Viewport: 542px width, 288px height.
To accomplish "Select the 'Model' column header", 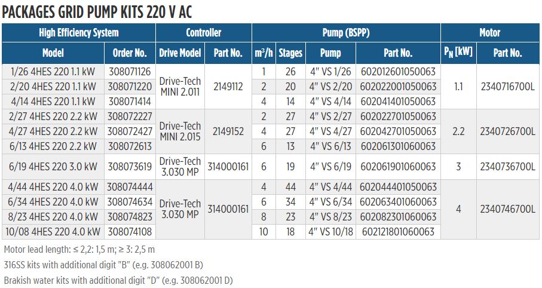I will (53, 53).
